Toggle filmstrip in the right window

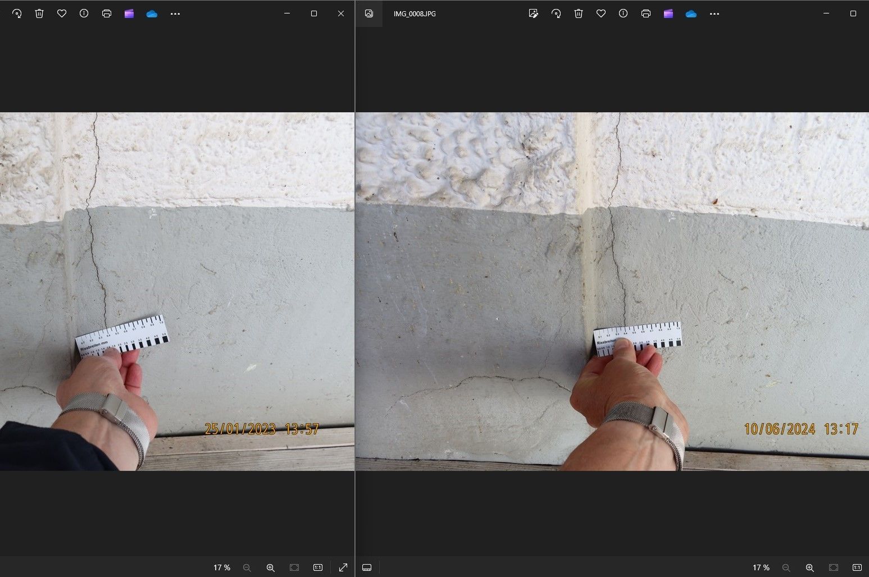tap(367, 567)
